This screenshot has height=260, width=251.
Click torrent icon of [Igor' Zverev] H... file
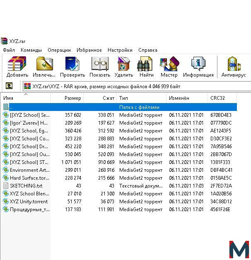point(6,123)
